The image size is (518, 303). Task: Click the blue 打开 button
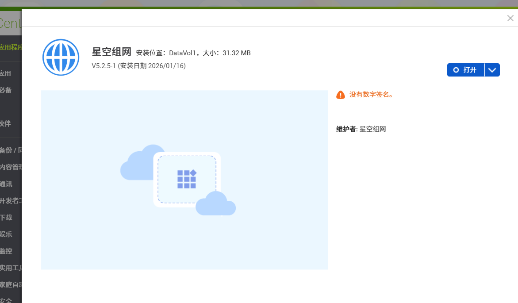click(x=466, y=70)
